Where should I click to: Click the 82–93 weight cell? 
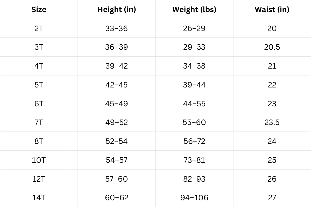pyautogui.click(x=194, y=179)
